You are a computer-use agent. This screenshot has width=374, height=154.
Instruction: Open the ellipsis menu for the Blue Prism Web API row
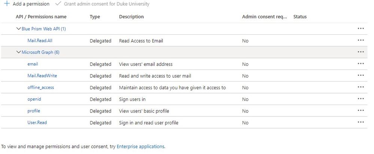[x=361, y=28]
